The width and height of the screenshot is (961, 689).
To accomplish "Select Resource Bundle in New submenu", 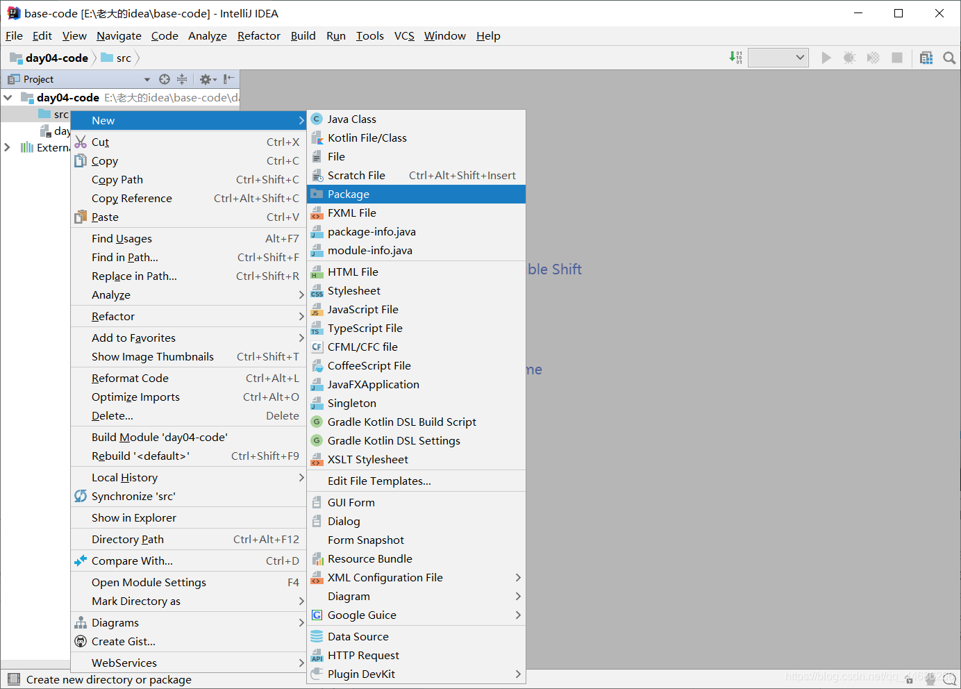I will pyautogui.click(x=416, y=559).
